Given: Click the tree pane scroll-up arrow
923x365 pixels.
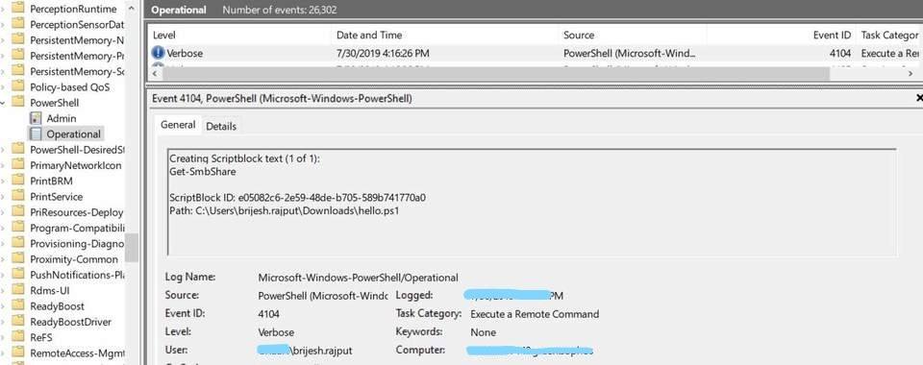Looking at the screenshot, I should coord(132,9).
